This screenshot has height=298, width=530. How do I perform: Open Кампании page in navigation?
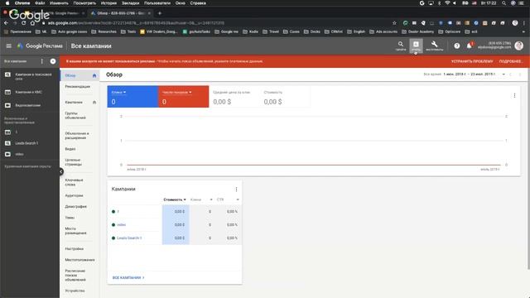74,102
